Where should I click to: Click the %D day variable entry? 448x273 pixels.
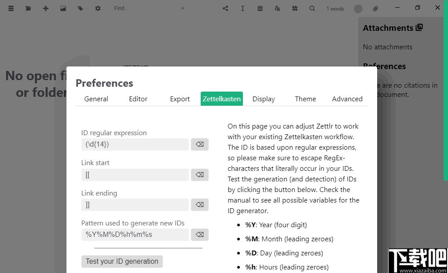point(284,253)
